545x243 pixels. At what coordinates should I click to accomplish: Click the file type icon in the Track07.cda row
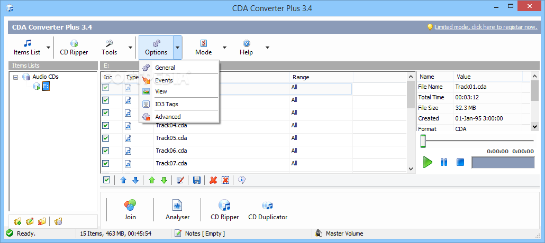pos(128,164)
